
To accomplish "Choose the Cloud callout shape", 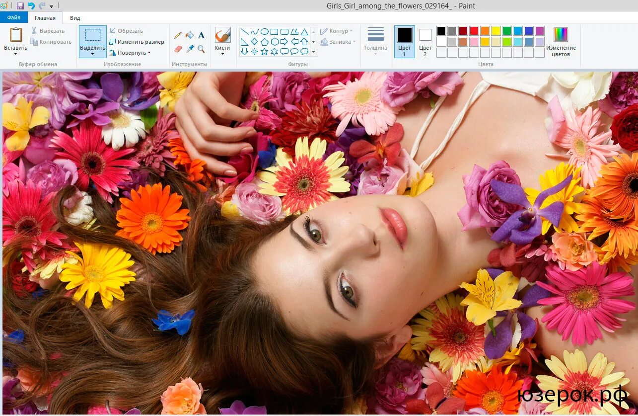I will coord(304,51).
